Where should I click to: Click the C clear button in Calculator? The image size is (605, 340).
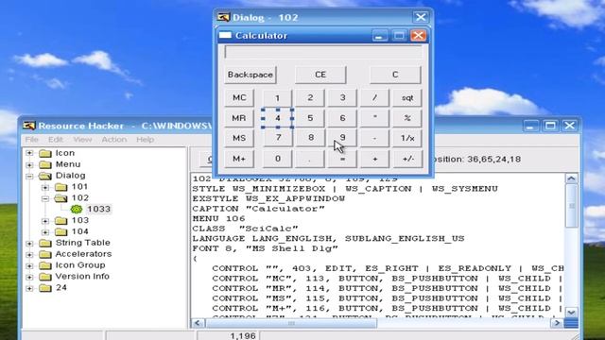point(395,75)
